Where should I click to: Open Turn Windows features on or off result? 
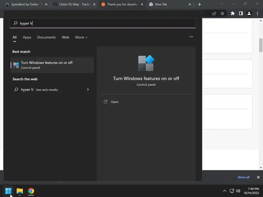pyautogui.click(x=52, y=65)
